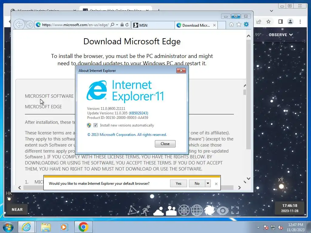The height and width of the screenshot is (233, 311).
Task: Open Windows Explorer from taskbar
Action: click(x=46, y=227)
